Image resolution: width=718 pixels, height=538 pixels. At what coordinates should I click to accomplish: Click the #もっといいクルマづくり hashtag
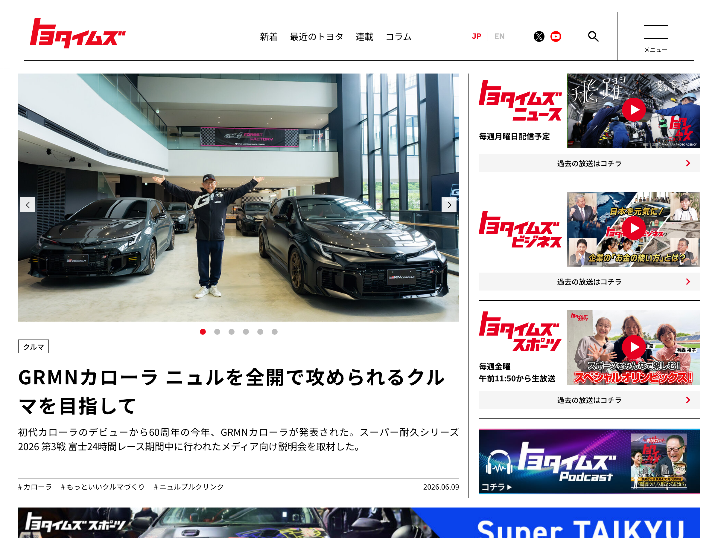coord(103,487)
